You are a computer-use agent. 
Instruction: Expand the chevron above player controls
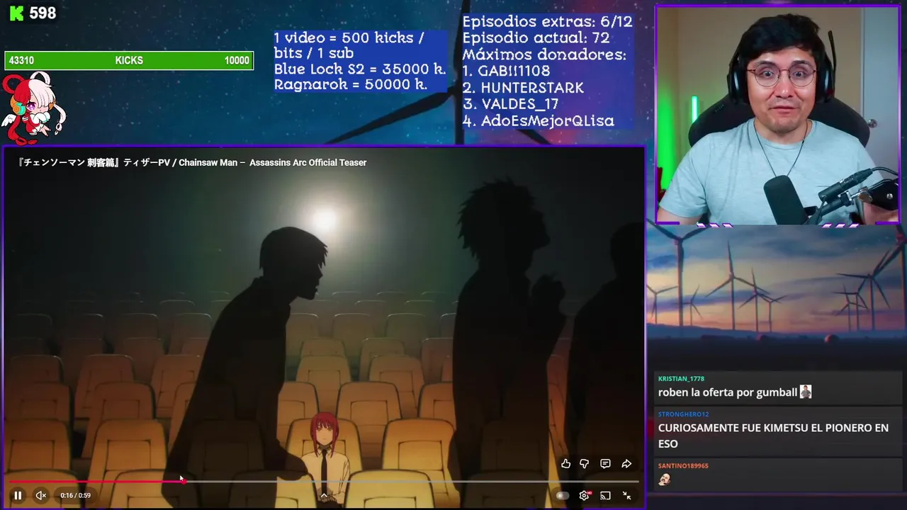pyautogui.click(x=324, y=496)
